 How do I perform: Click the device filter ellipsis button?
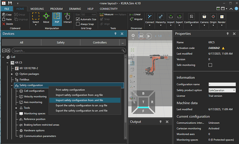tap(123, 42)
